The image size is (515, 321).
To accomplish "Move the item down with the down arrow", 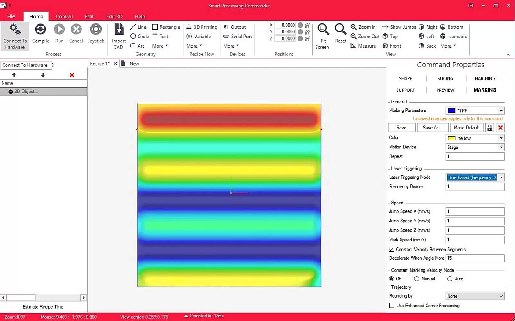I will coord(43,75).
